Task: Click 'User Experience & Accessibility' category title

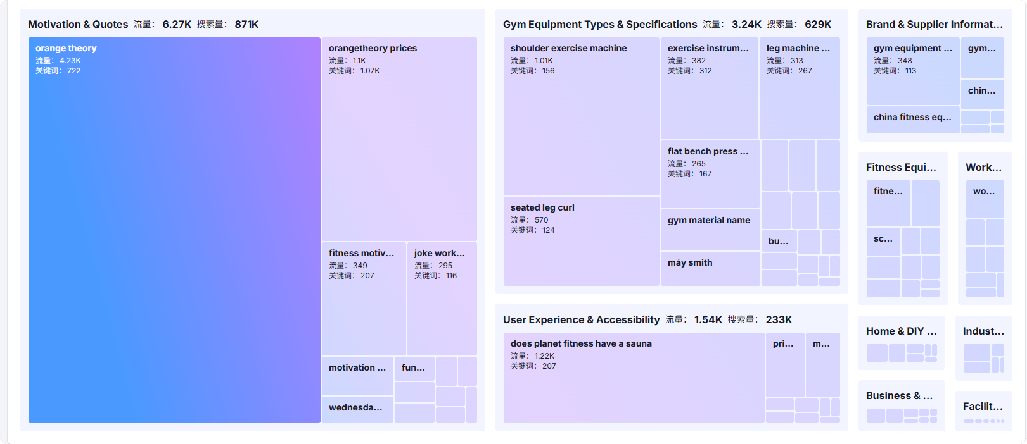Action: pyautogui.click(x=581, y=319)
